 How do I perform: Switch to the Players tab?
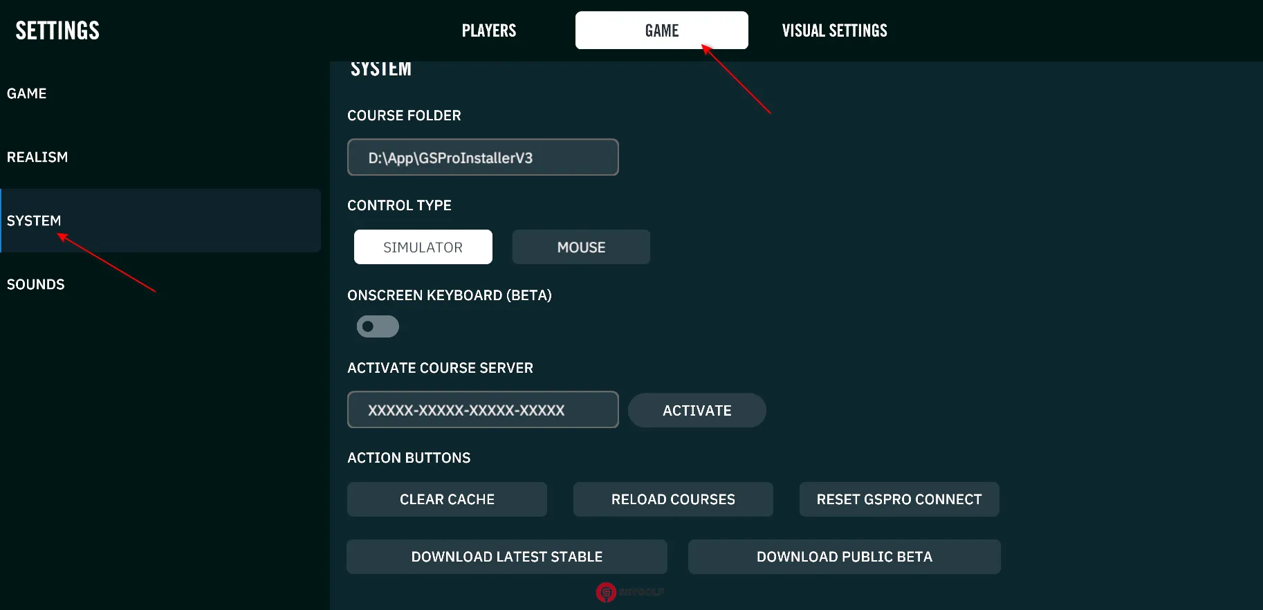pyautogui.click(x=488, y=30)
